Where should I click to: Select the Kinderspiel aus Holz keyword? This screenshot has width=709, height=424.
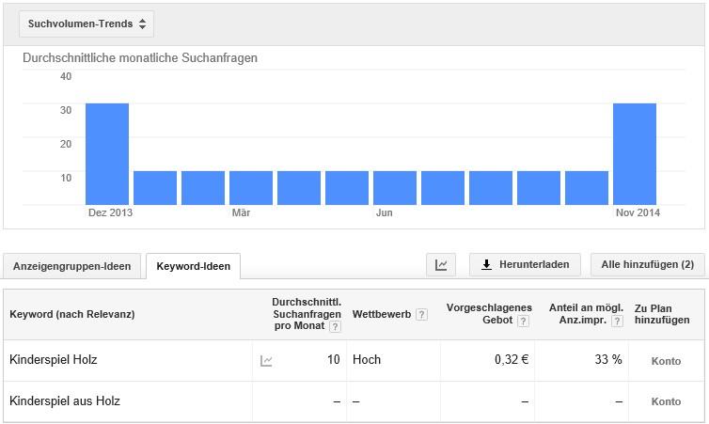[x=65, y=400]
